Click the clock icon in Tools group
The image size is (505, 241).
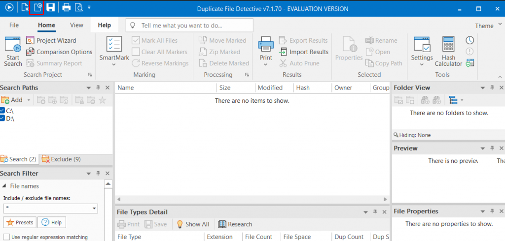[469, 40]
